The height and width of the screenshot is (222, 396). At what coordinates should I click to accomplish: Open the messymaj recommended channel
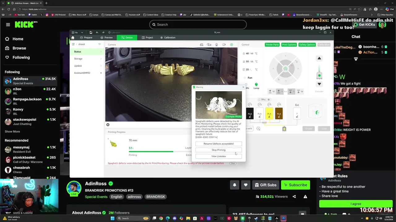(30, 149)
